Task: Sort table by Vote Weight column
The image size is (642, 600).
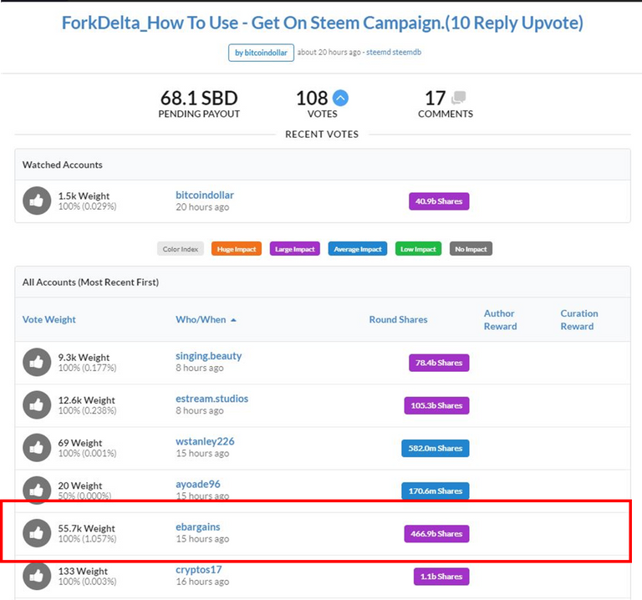Action: pyautogui.click(x=49, y=319)
